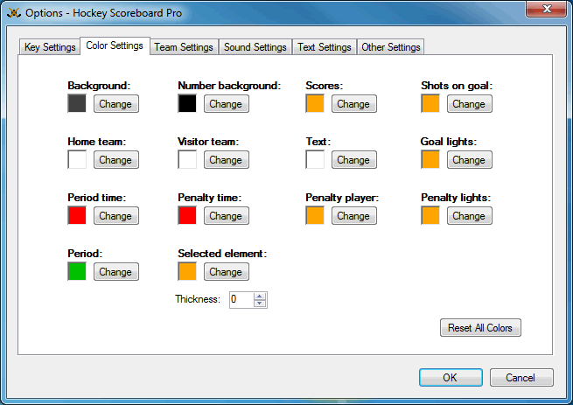The width and height of the screenshot is (573, 405).
Task: Decrease Thickness with the down arrow
Action: 260,304
